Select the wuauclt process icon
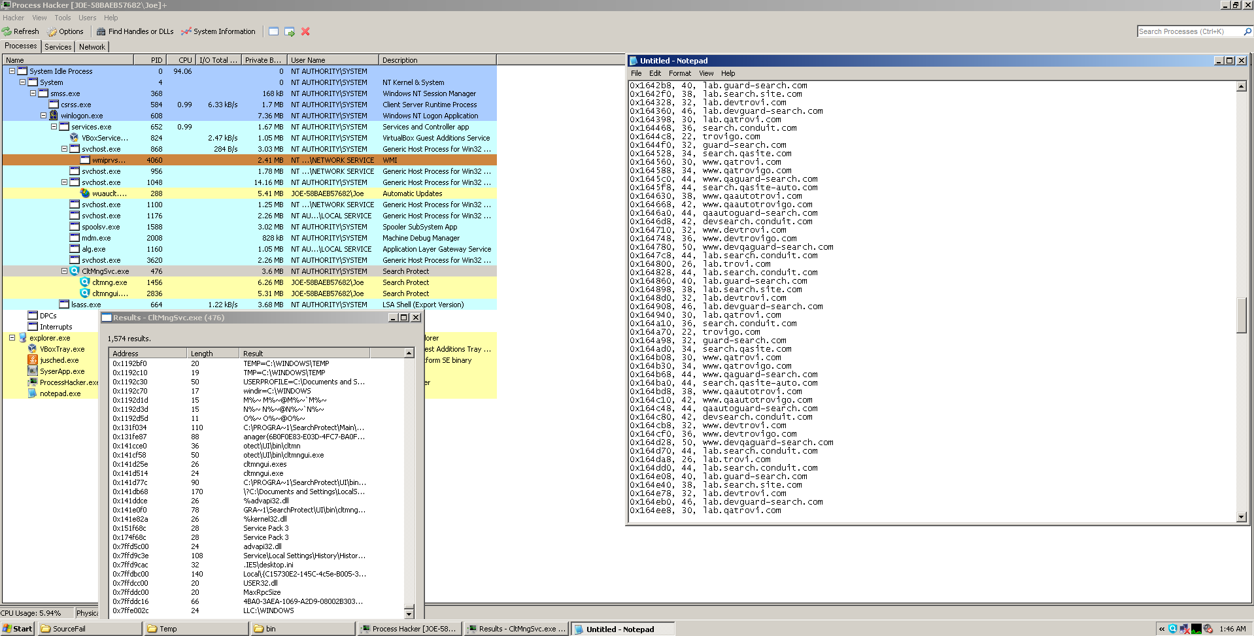 tap(85, 193)
